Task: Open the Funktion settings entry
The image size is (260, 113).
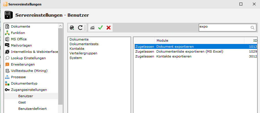Action: click(18, 33)
